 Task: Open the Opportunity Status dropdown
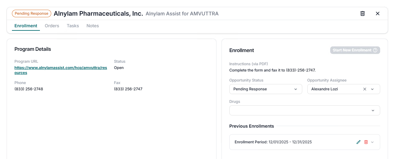[x=265, y=89]
